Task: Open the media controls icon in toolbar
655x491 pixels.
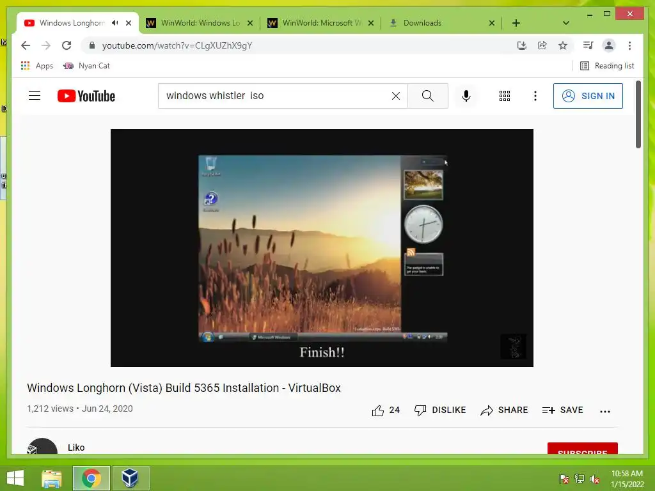Action: tap(588, 45)
